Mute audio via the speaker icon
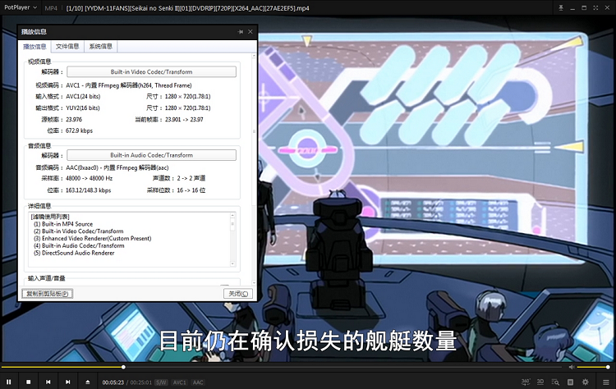 (572, 367)
